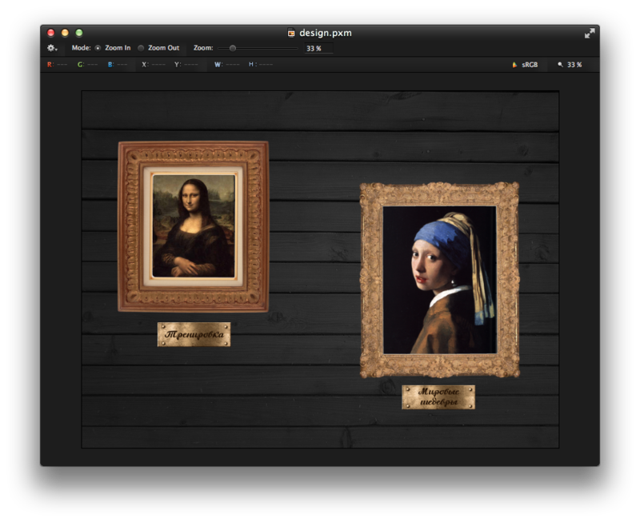Screen dimensions: 640x522
Task: Click the R color value readout
Action: tap(57, 65)
